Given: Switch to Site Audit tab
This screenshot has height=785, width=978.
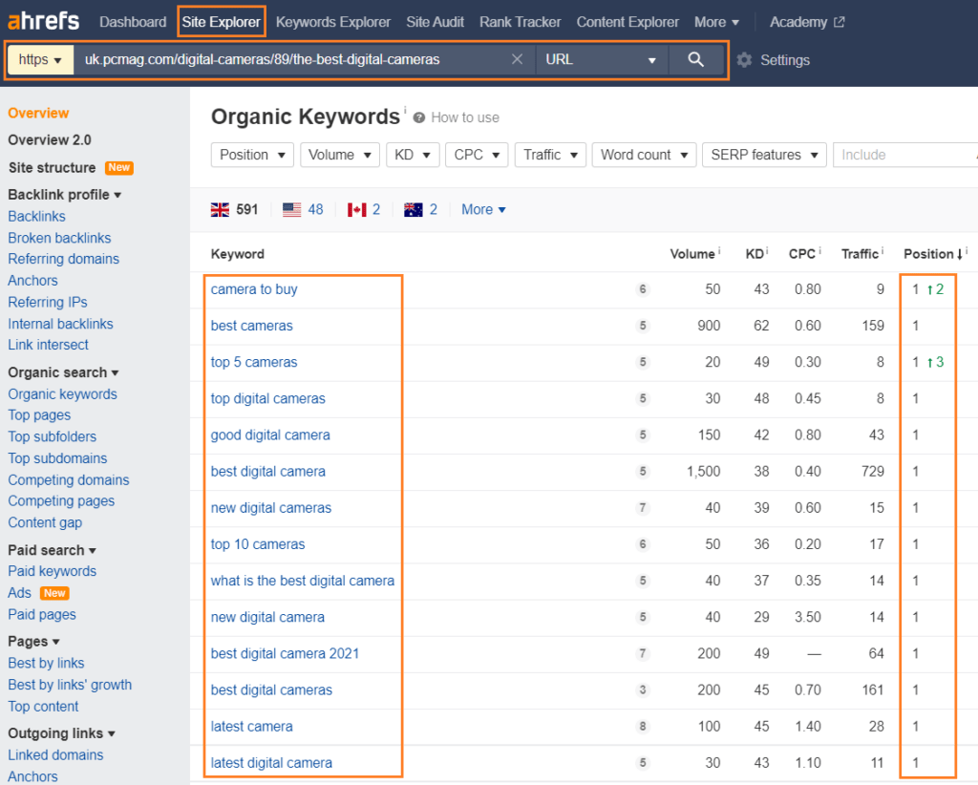Looking at the screenshot, I should click(436, 22).
